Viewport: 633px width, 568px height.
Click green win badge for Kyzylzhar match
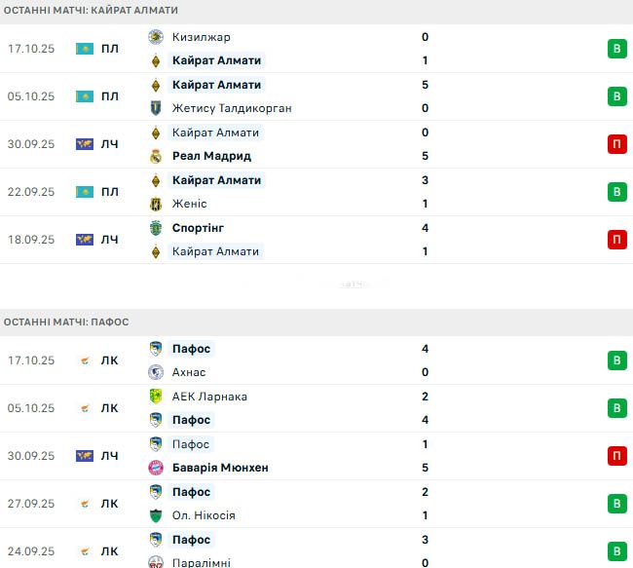coord(616,49)
